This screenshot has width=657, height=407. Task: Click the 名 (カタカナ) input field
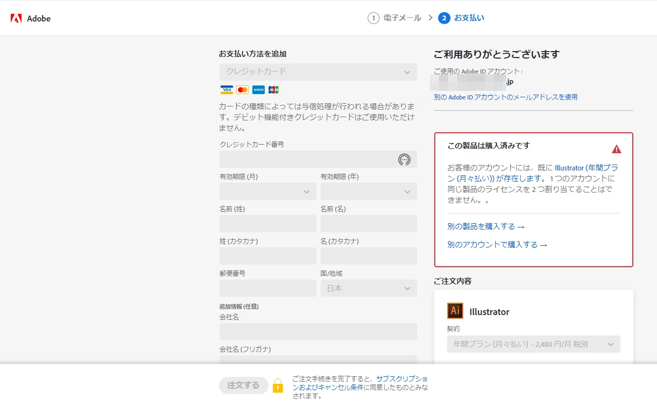[369, 256]
